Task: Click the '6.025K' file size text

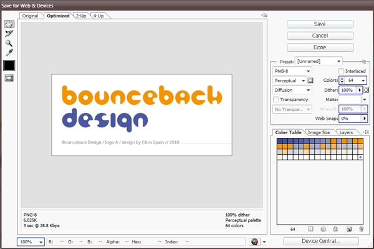Action: (30, 220)
